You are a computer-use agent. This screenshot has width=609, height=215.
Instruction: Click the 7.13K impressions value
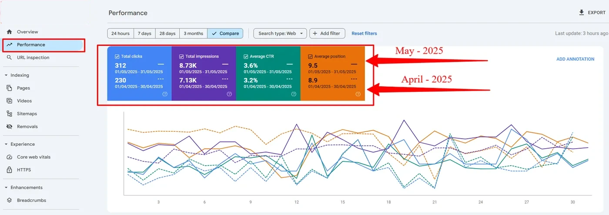tap(188, 80)
